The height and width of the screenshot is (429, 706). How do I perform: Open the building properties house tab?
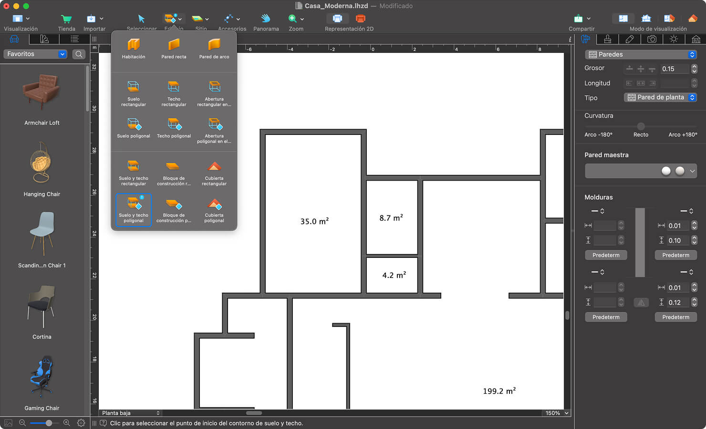(x=696, y=39)
